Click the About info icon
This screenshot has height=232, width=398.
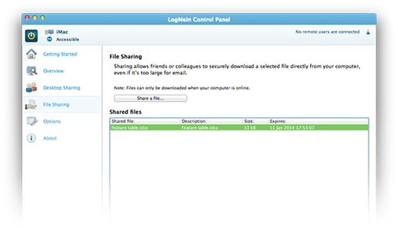32,138
